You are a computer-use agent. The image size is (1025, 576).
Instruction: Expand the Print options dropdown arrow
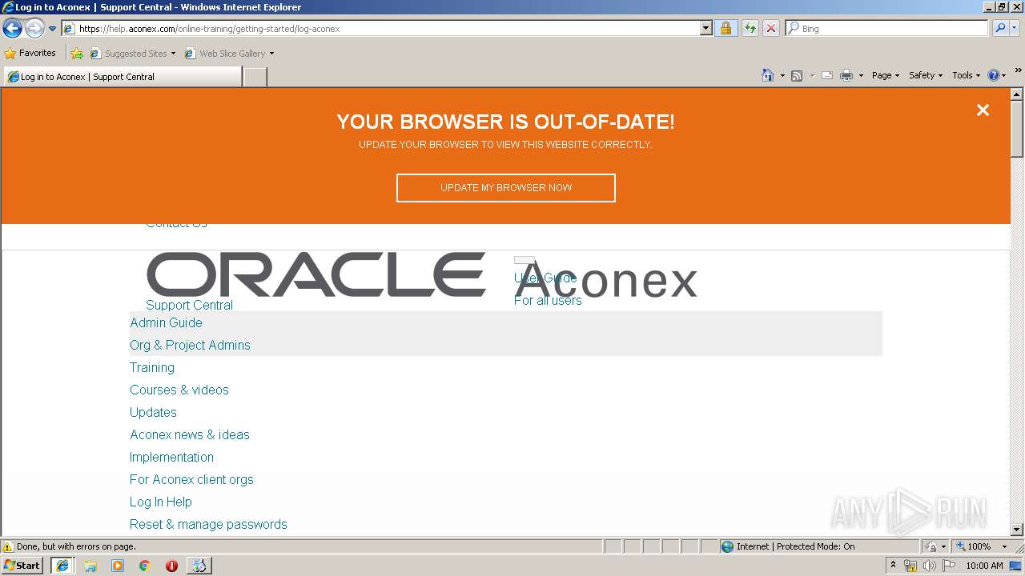coord(861,75)
